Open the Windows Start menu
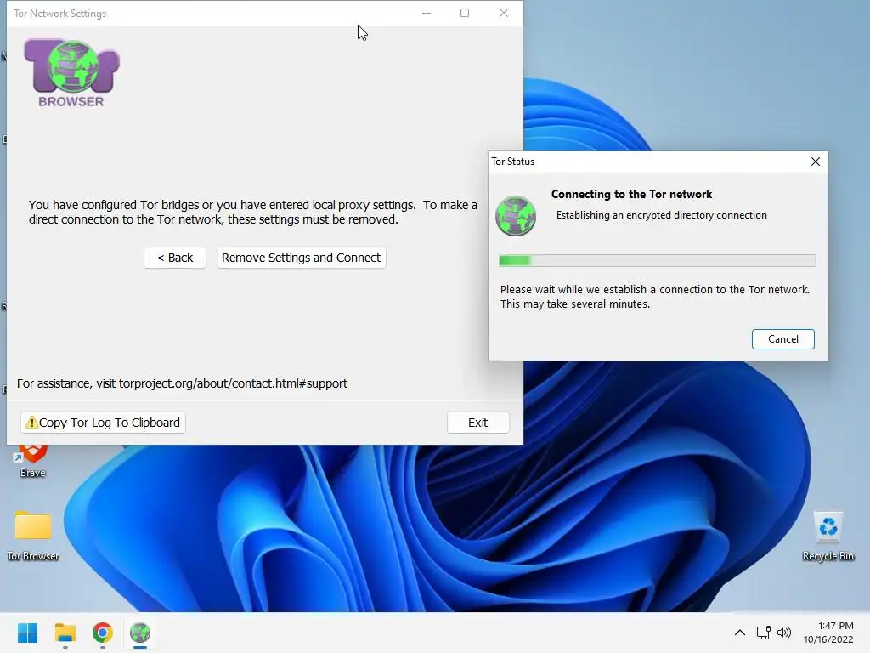This screenshot has width=870, height=653. 28,633
